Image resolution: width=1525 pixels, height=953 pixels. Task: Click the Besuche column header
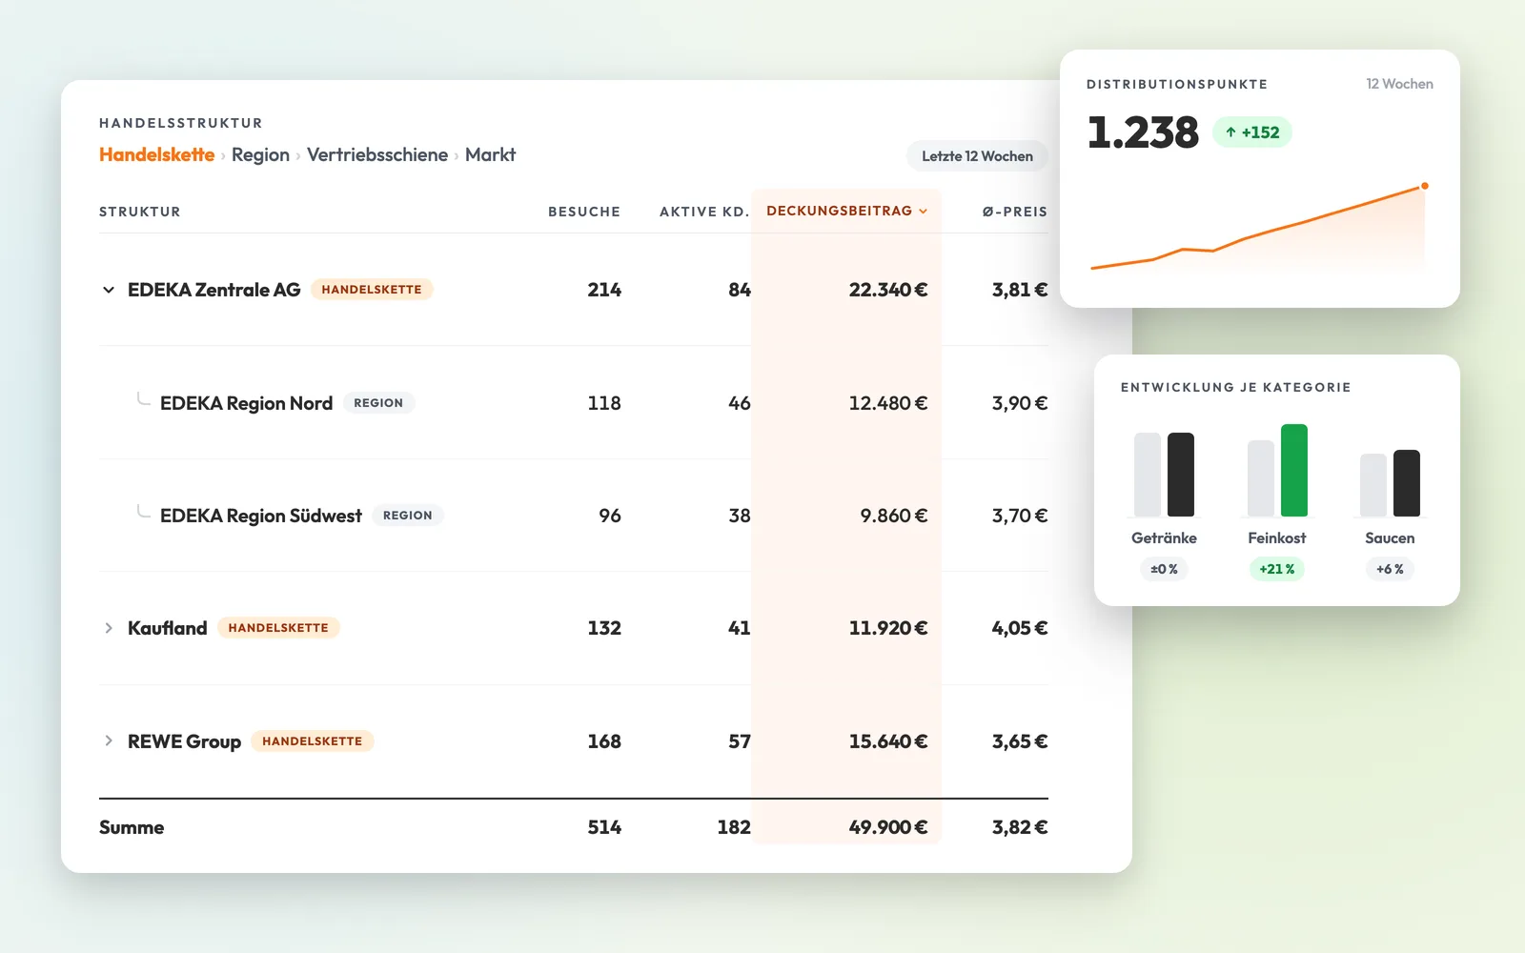coord(584,212)
